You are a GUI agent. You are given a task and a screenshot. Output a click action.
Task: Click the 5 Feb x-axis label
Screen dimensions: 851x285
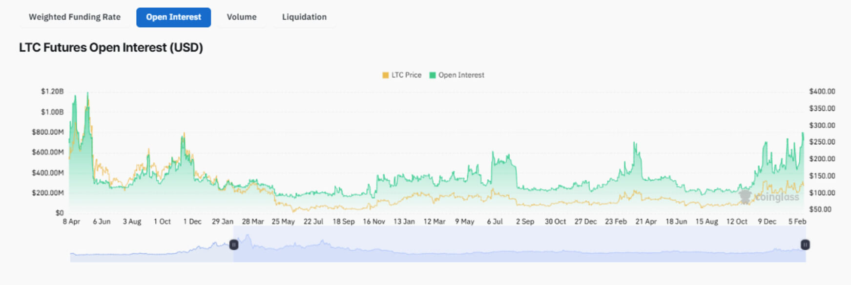797,222
